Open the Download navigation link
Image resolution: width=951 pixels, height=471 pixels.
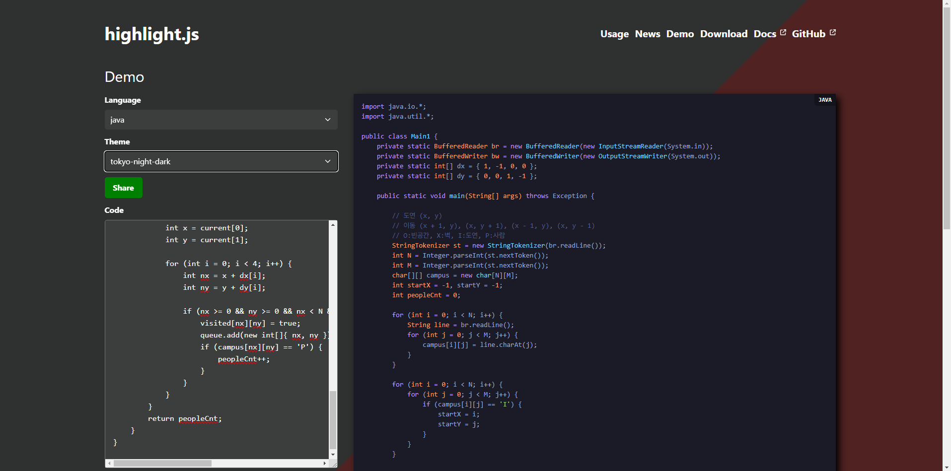(x=724, y=34)
